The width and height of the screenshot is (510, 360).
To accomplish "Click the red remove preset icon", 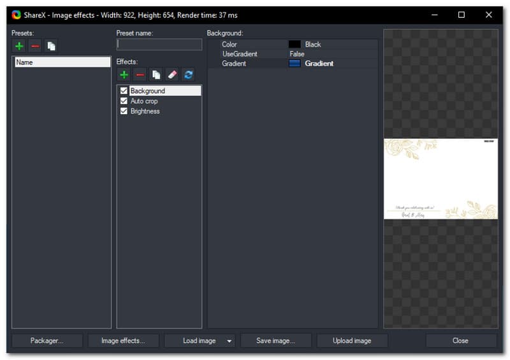I will tap(35, 46).
